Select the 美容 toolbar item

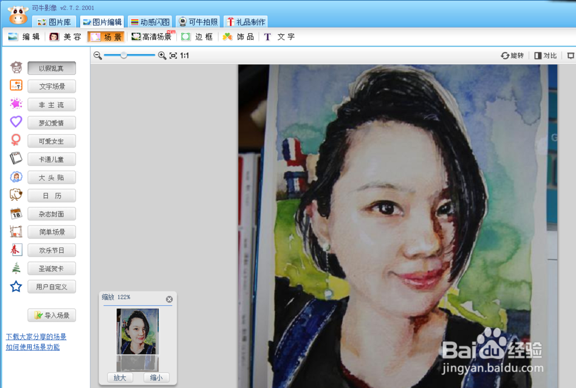[x=66, y=37]
